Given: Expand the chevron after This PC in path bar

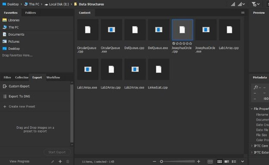Looking at the screenshot, I should point(42,4).
